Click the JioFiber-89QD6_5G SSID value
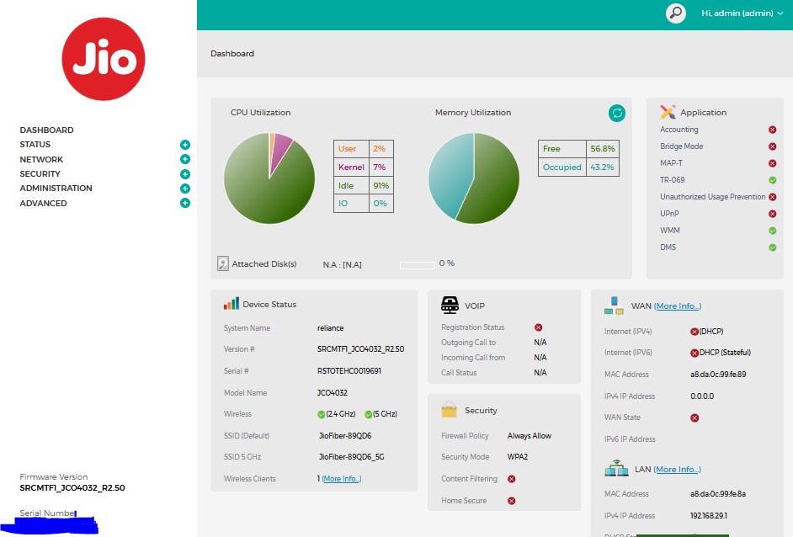 coord(352,457)
